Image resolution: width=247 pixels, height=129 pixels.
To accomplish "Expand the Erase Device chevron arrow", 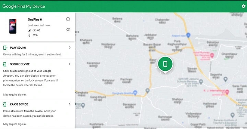I will pyautogui.click(x=70, y=104).
